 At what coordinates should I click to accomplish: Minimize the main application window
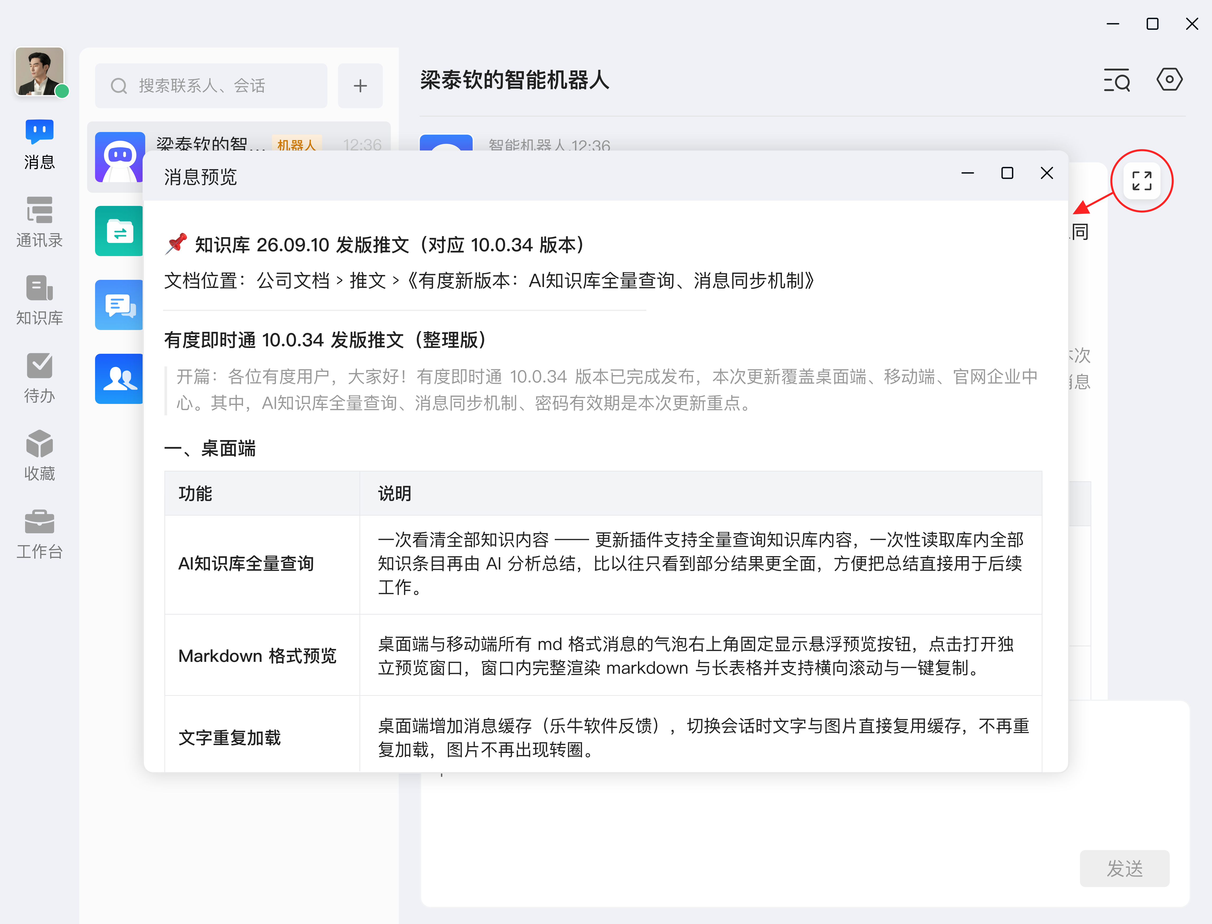(x=1113, y=24)
